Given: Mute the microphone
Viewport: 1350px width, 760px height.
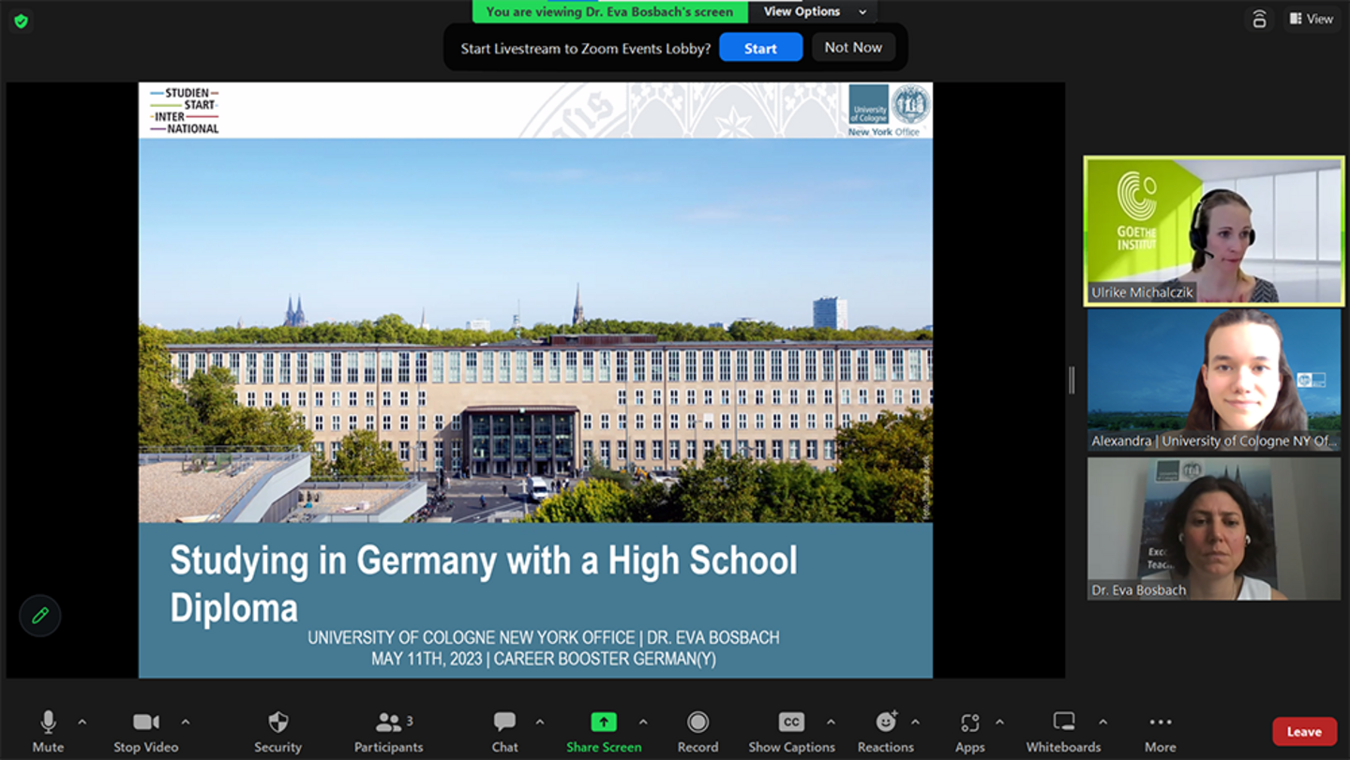Looking at the screenshot, I should coord(48,731).
